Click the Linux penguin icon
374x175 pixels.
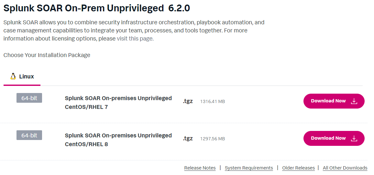13,76
